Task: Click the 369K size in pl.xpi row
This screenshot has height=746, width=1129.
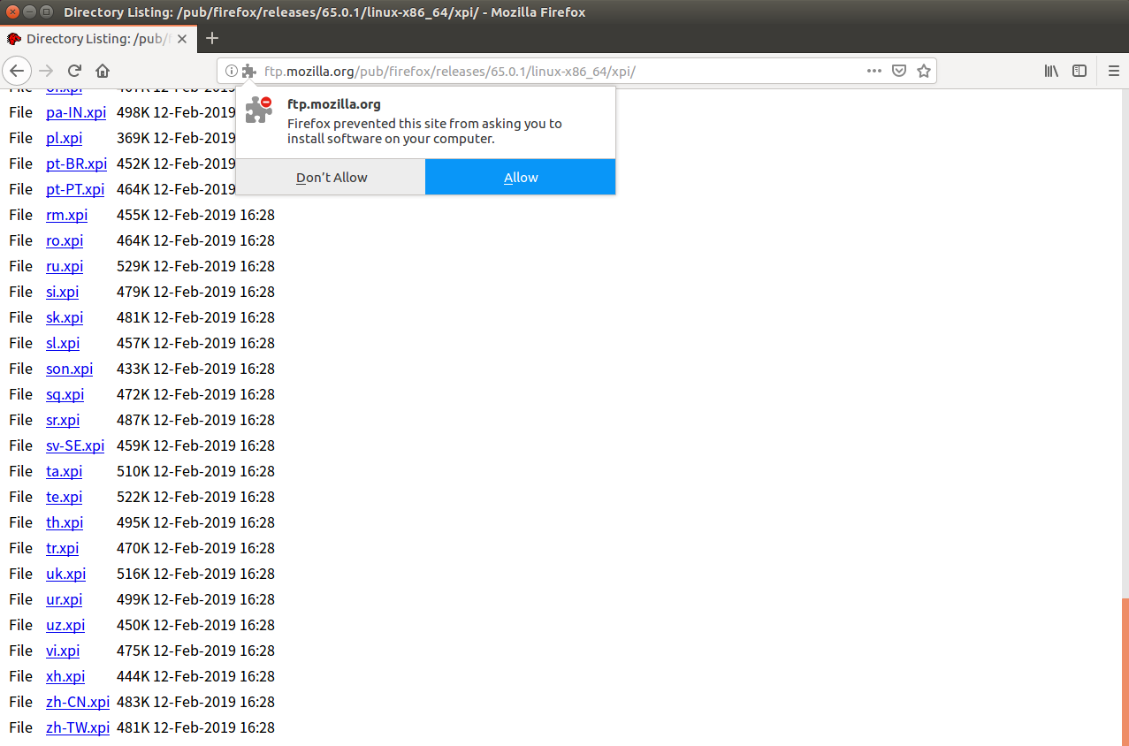Action: point(133,138)
